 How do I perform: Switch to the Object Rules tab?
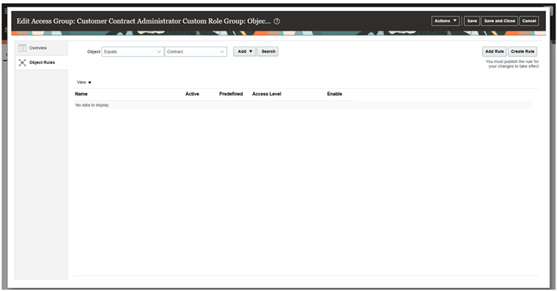tap(41, 62)
